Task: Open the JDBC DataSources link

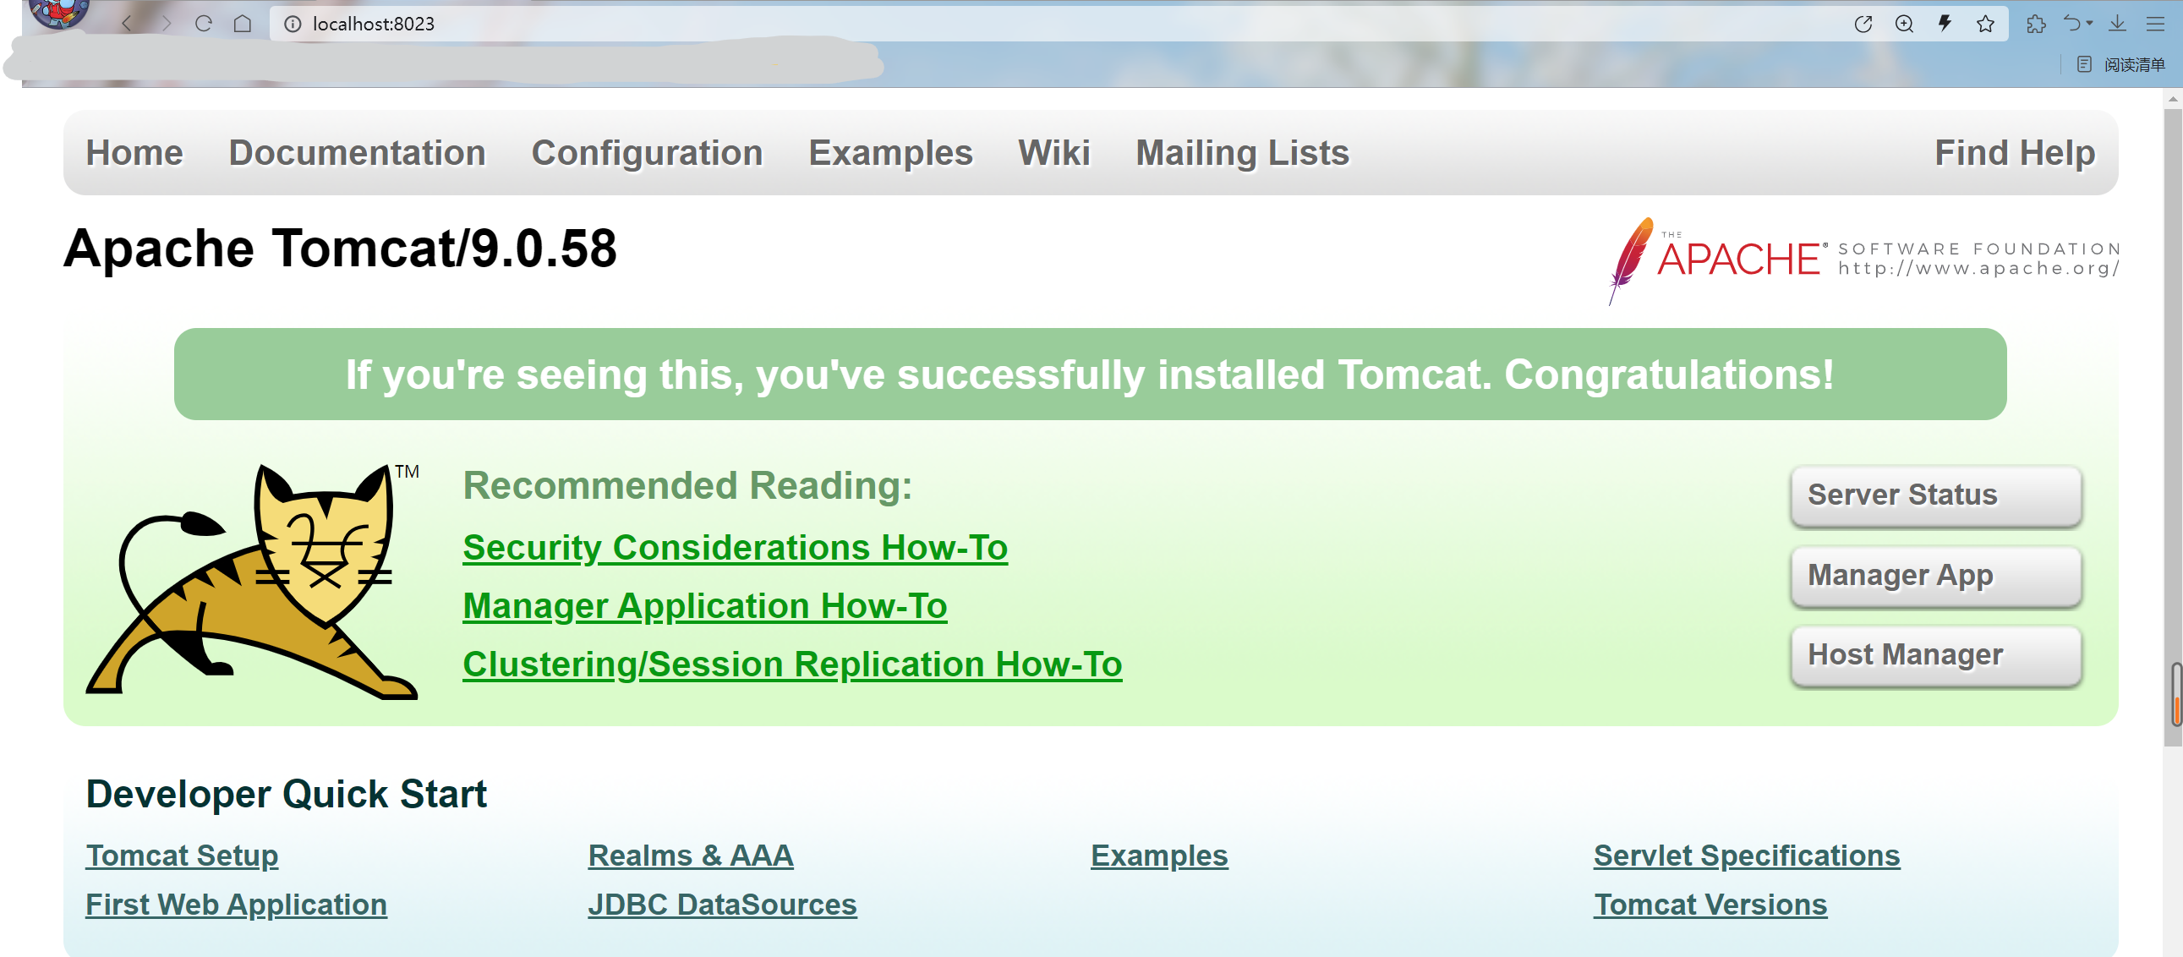Action: (x=721, y=905)
